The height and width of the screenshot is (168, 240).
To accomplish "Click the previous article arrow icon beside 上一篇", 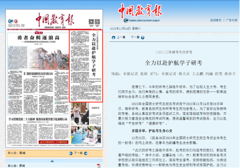I will click(114, 38).
